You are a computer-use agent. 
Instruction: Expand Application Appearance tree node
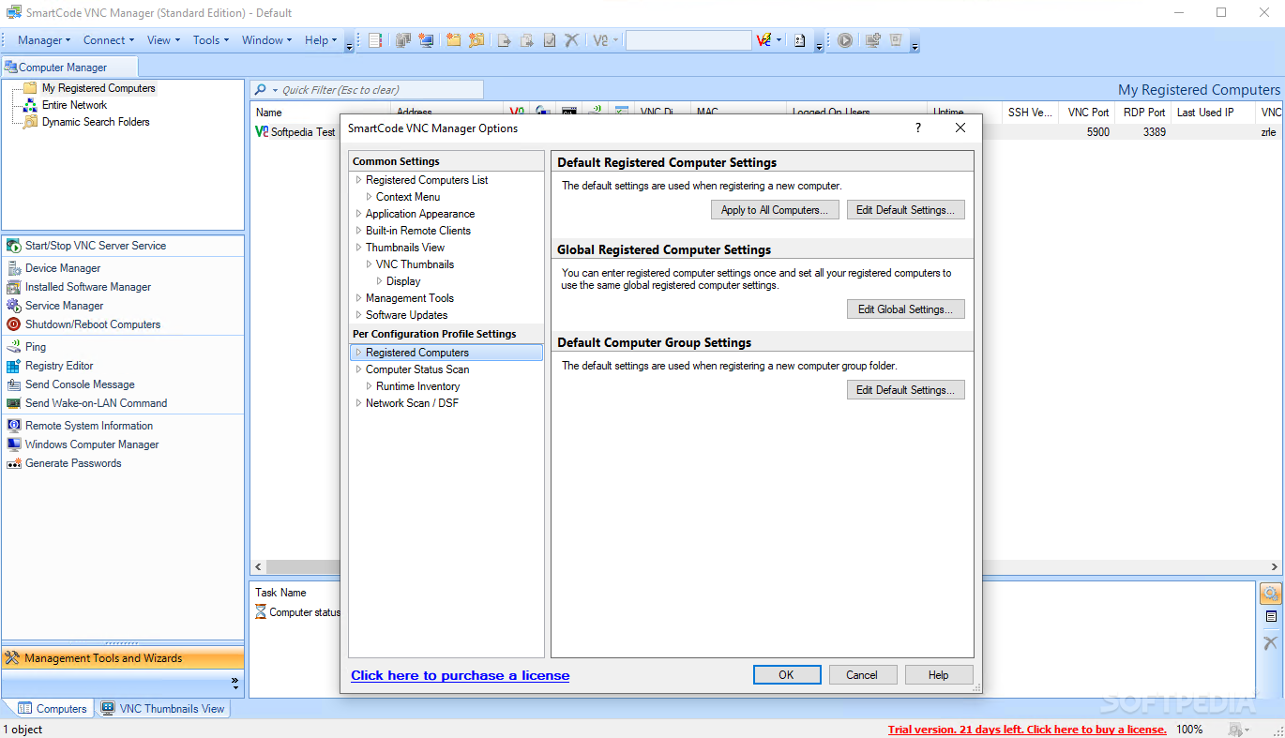coord(358,214)
